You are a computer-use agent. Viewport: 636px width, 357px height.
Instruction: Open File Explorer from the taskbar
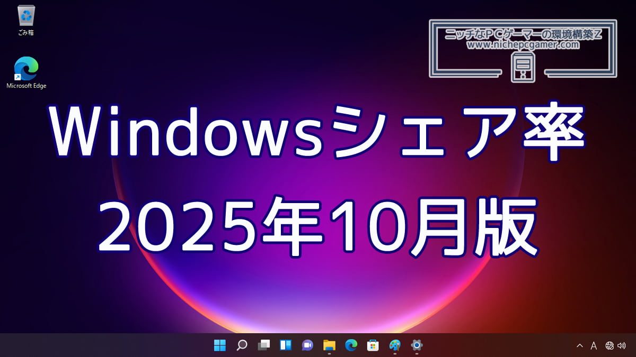point(328,345)
